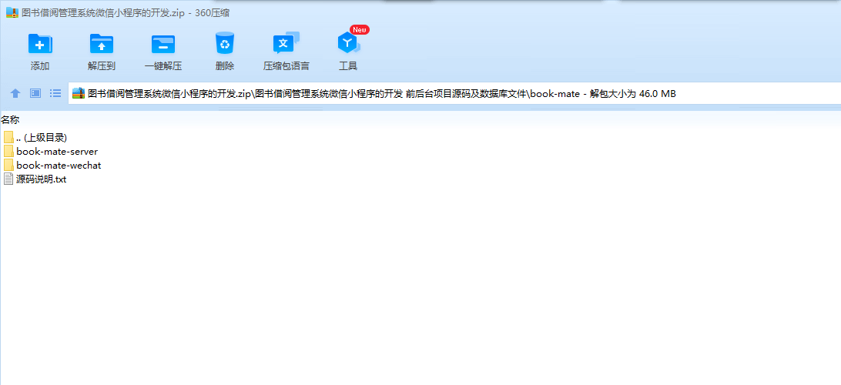Sort files by 名称 column header
This screenshot has height=385, width=841.
pyautogui.click(x=10, y=119)
